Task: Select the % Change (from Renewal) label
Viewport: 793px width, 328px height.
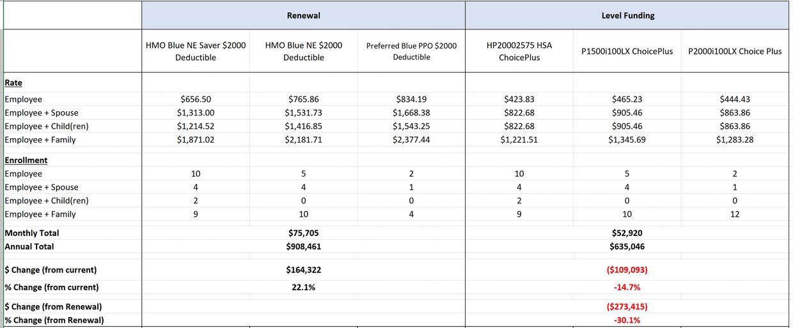Action: click(x=54, y=320)
